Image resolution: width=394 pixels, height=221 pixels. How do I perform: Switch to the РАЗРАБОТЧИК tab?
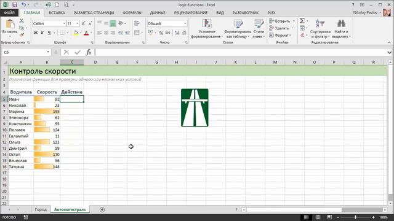245,12
